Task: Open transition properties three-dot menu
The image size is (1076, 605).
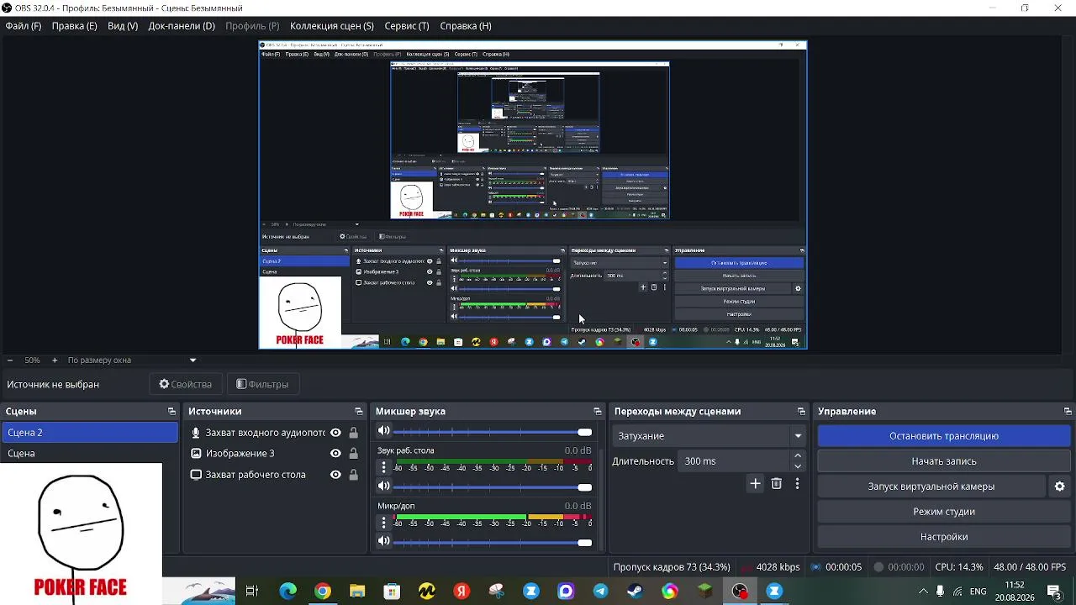Action: point(797,483)
